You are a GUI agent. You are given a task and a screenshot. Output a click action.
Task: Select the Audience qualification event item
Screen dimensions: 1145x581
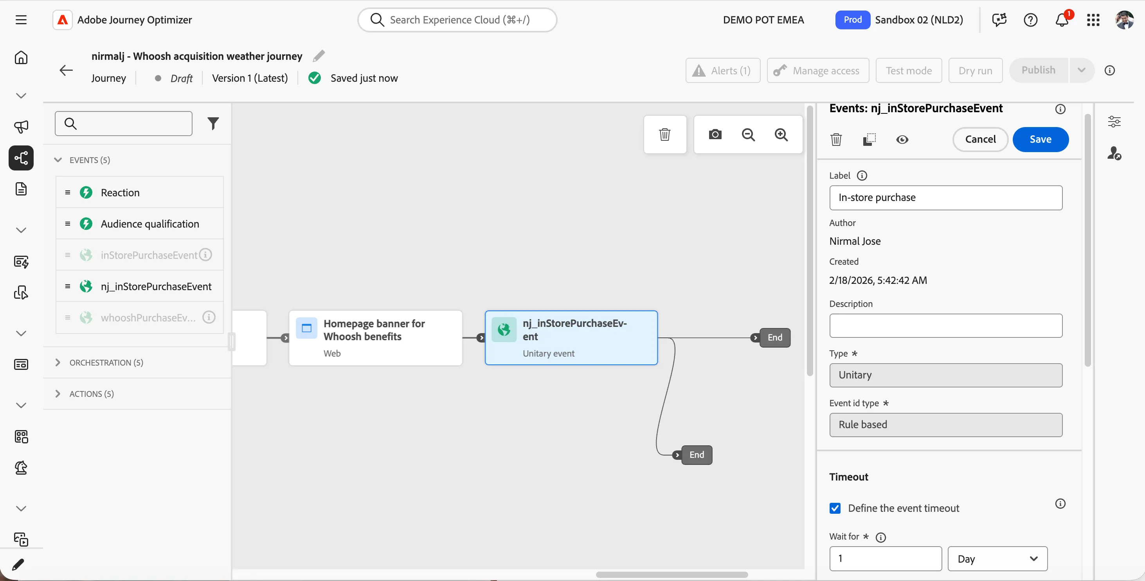(140, 224)
